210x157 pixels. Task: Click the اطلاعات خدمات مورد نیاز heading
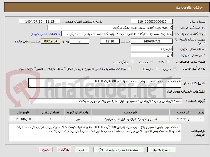(x=186, y=92)
